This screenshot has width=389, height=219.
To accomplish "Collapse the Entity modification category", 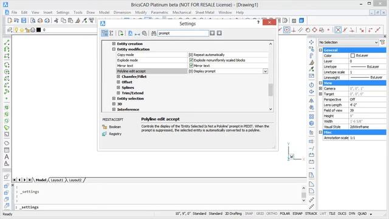I will [114, 49].
